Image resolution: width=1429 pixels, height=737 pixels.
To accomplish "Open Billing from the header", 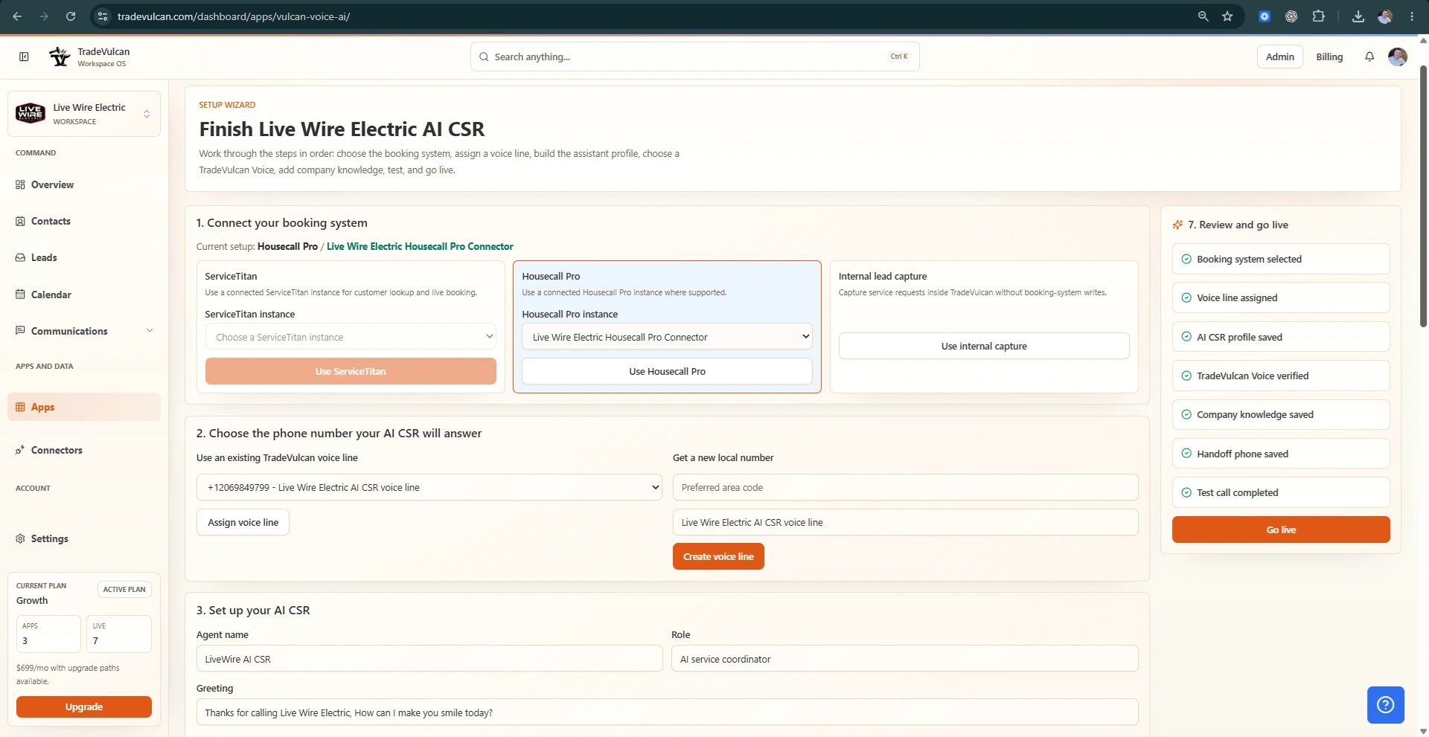I will click(x=1329, y=57).
